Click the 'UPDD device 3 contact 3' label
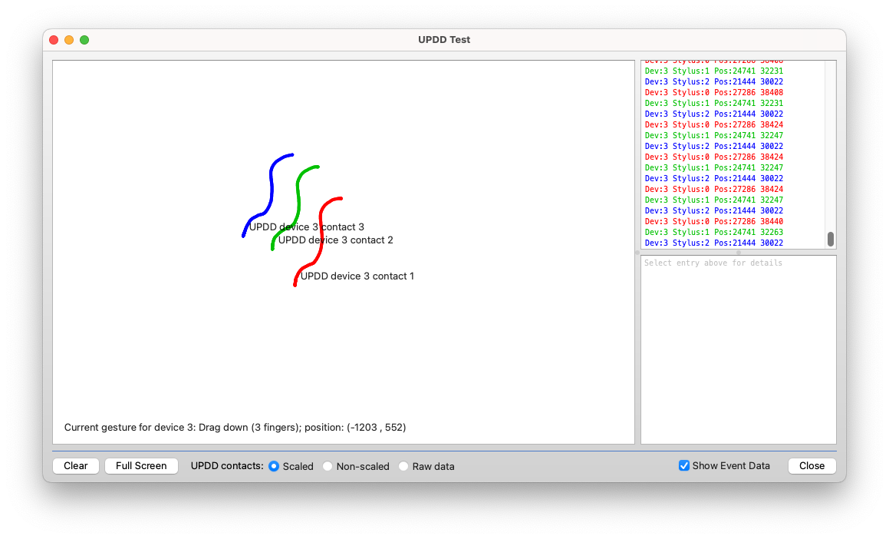 (x=307, y=227)
